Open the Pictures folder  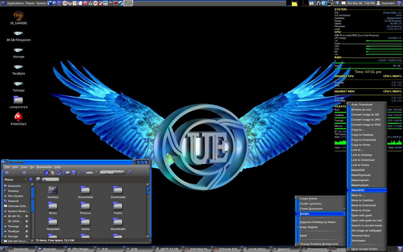[85, 208]
